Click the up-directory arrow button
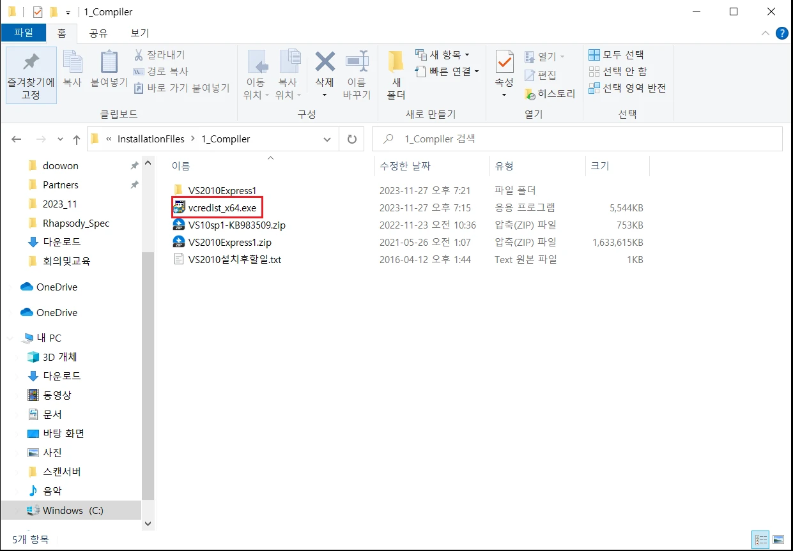This screenshot has width=793, height=551. [77, 139]
